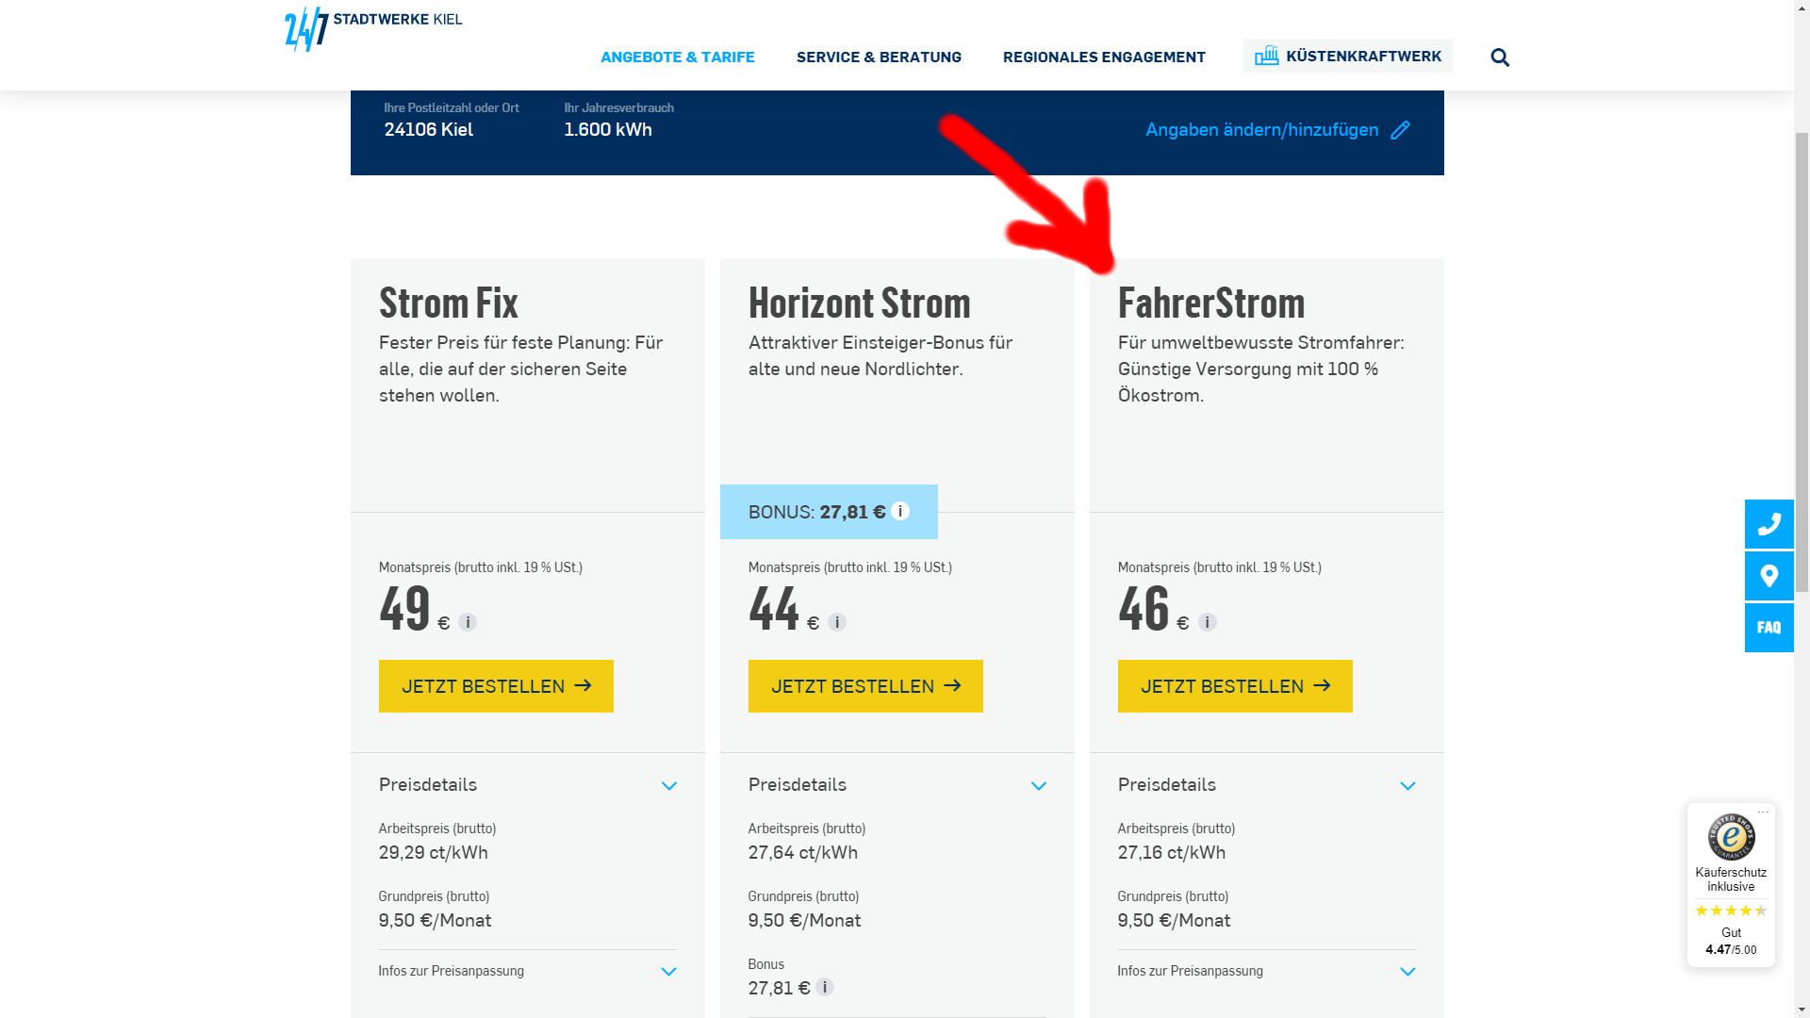Click info icon next to bonus banner
This screenshot has height=1018, width=1810.
pyautogui.click(x=900, y=511)
